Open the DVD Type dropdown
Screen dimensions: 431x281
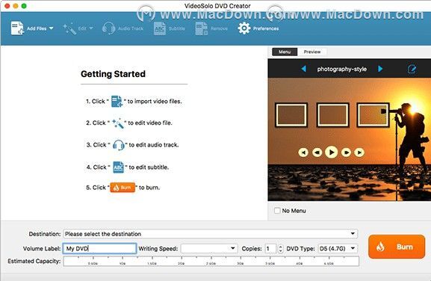[x=338, y=249]
